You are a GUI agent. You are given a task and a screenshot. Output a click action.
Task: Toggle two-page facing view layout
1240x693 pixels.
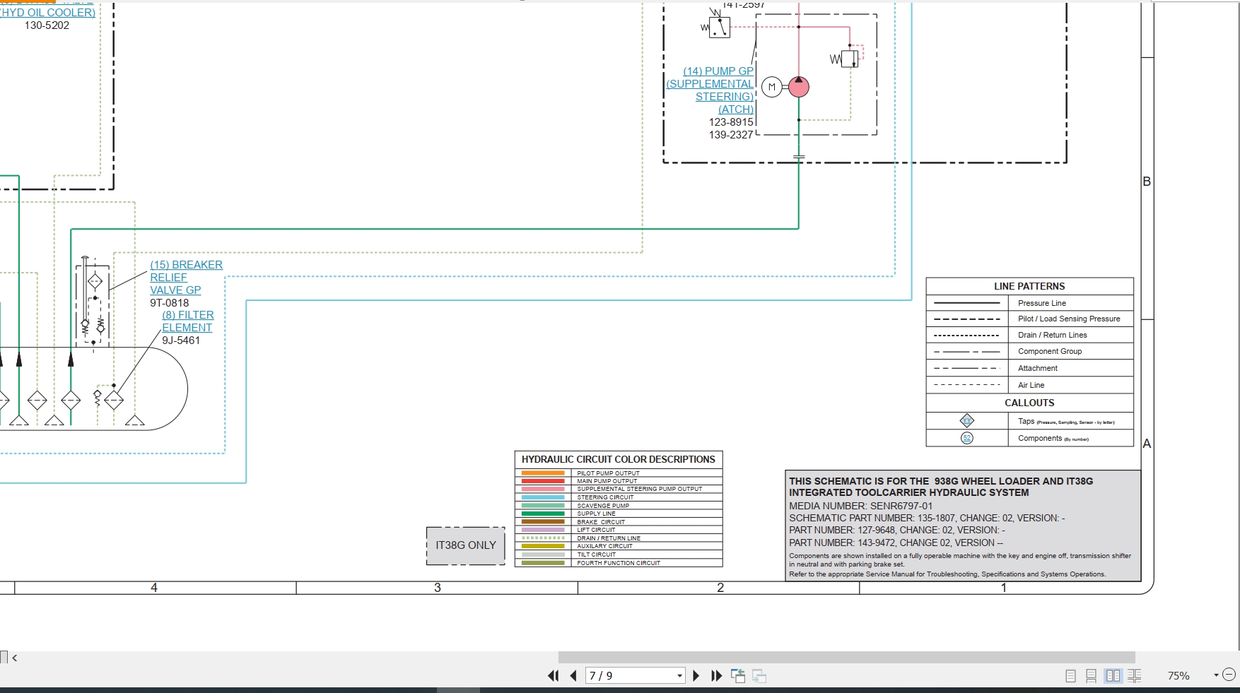tap(1113, 676)
